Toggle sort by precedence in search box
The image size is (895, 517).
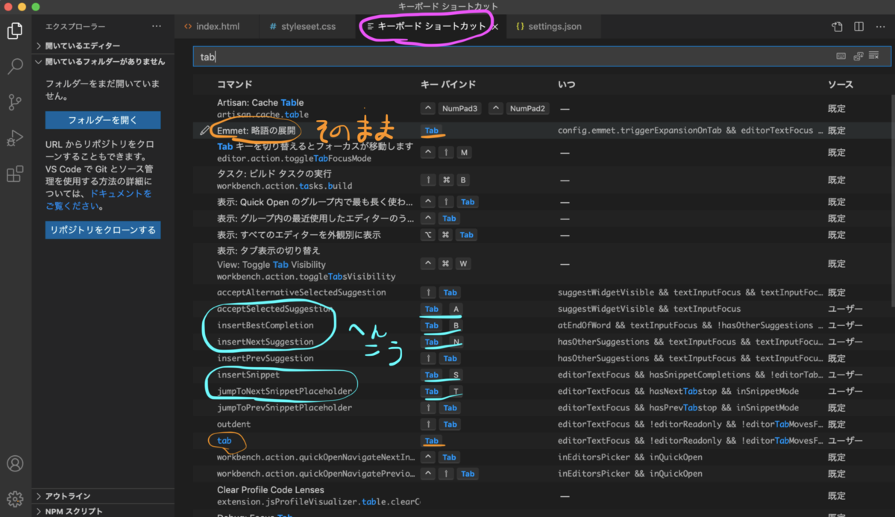(x=858, y=56)
